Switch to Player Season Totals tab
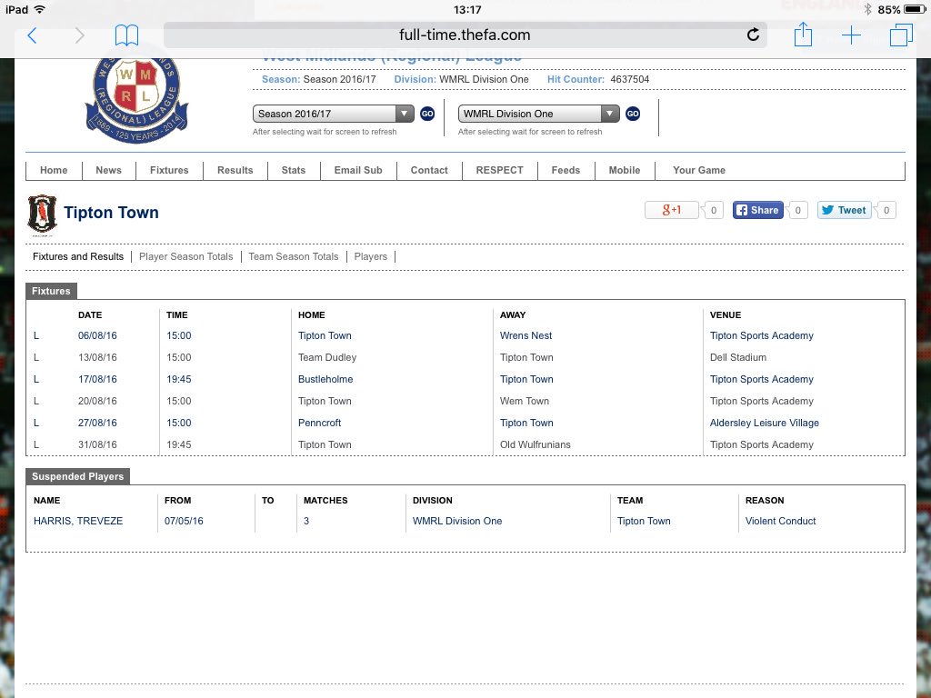The height and width of the screenshot is (698, 931). [x=185, y=256]
